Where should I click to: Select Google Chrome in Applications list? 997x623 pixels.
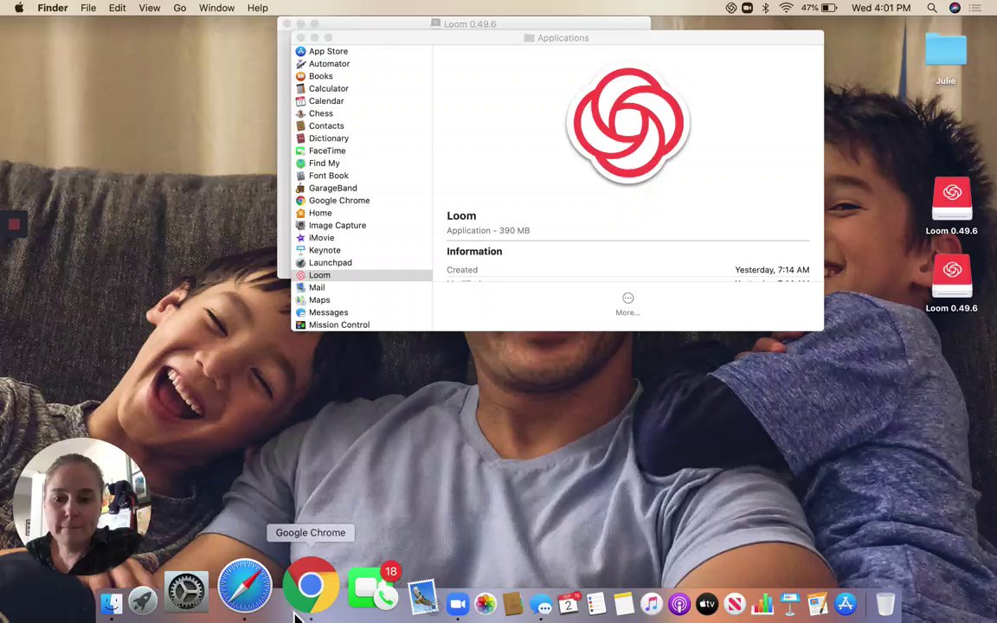click(x=362, y=200)
